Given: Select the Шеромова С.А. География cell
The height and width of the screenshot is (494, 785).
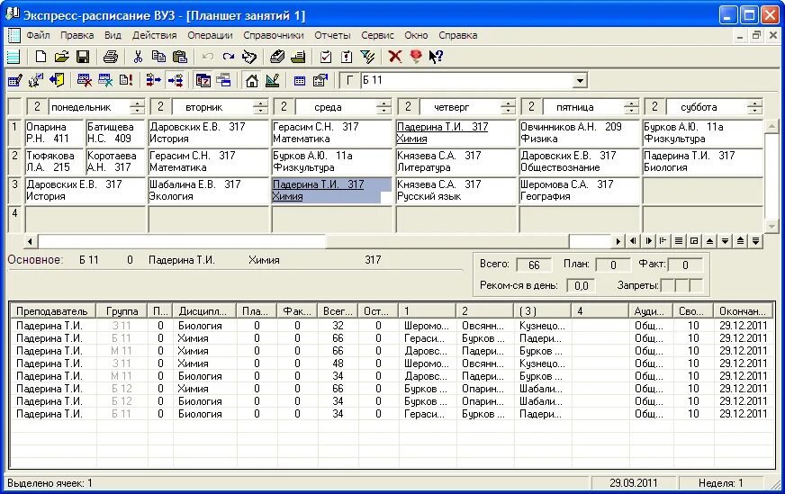Looking at the screenshot, I should click(x=580, y=190).
